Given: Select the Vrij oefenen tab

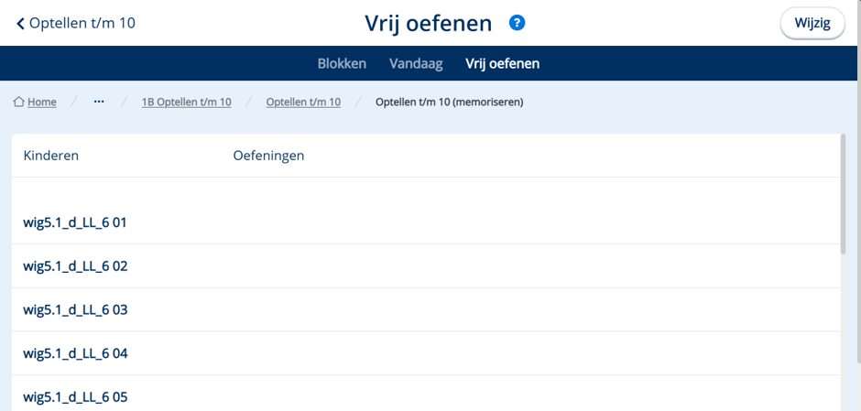Looking at the screenshot, I should coord(503,64).
